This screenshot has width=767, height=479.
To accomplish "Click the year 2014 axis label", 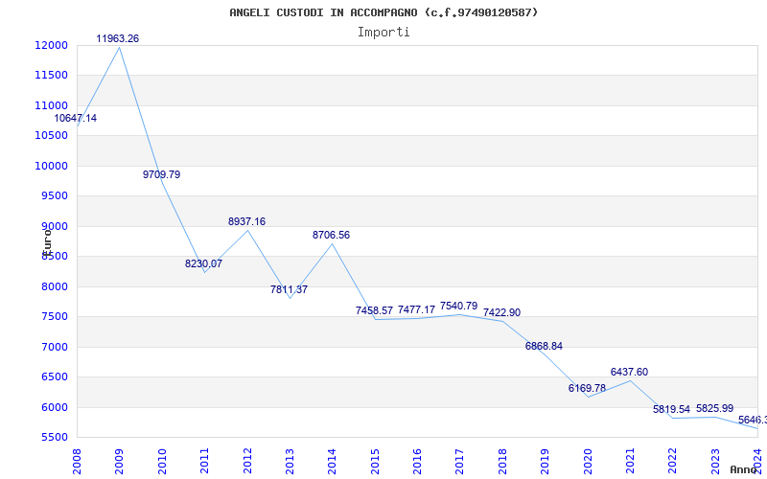I will tap(332, 461).
